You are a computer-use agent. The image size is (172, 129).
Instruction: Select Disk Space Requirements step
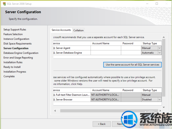coord(17,44)
